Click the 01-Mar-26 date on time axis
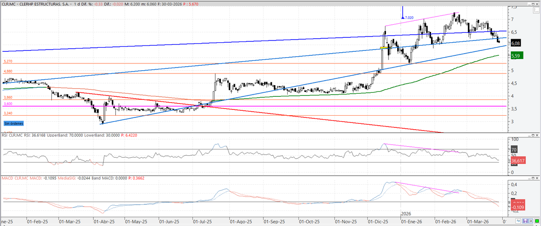The height and width of the screenshot is (226, 541). [478, 221]
